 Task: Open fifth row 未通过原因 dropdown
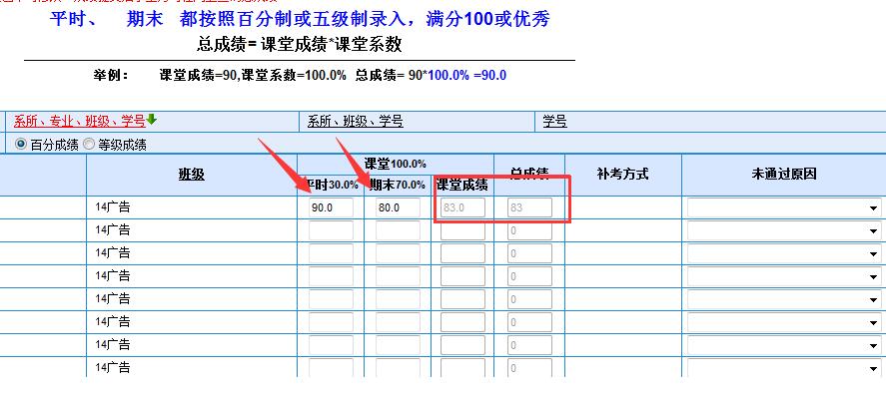[x=783, y=300]
